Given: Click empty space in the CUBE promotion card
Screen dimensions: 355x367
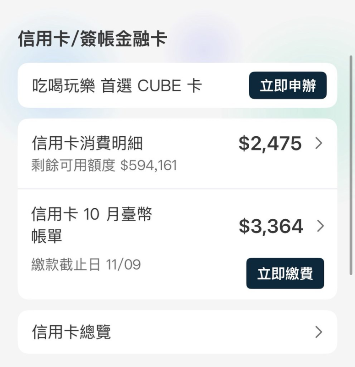Looking at the screenshot, I should (224, 86).
